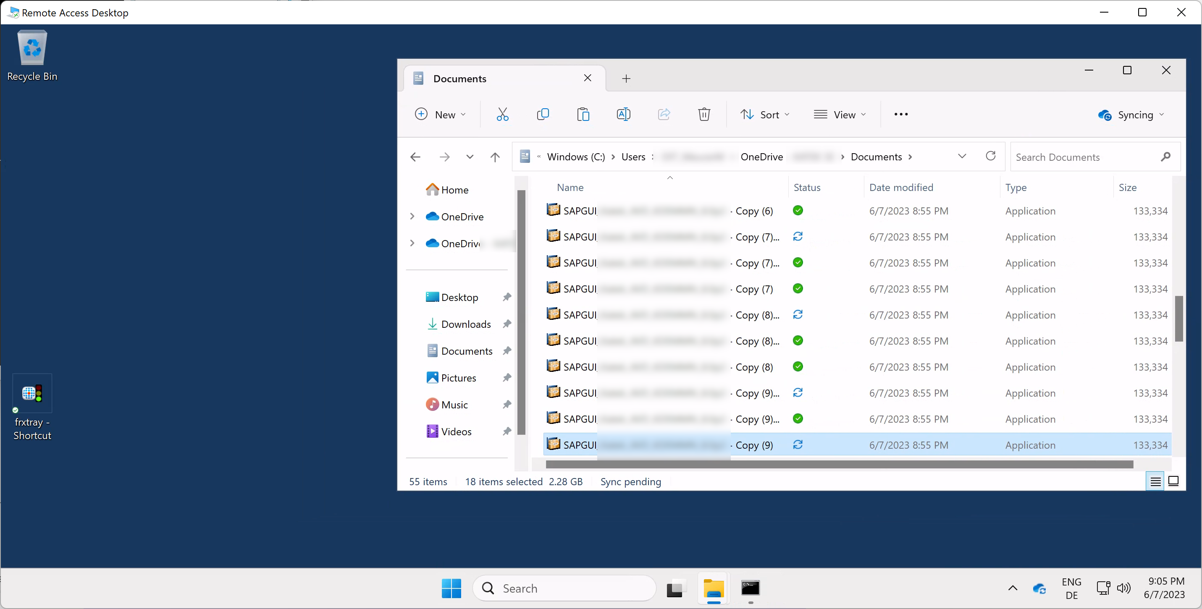Viewport: 1202px width, 609px height.
Task: Sort by Date modified column header
Action: point(901,187)
